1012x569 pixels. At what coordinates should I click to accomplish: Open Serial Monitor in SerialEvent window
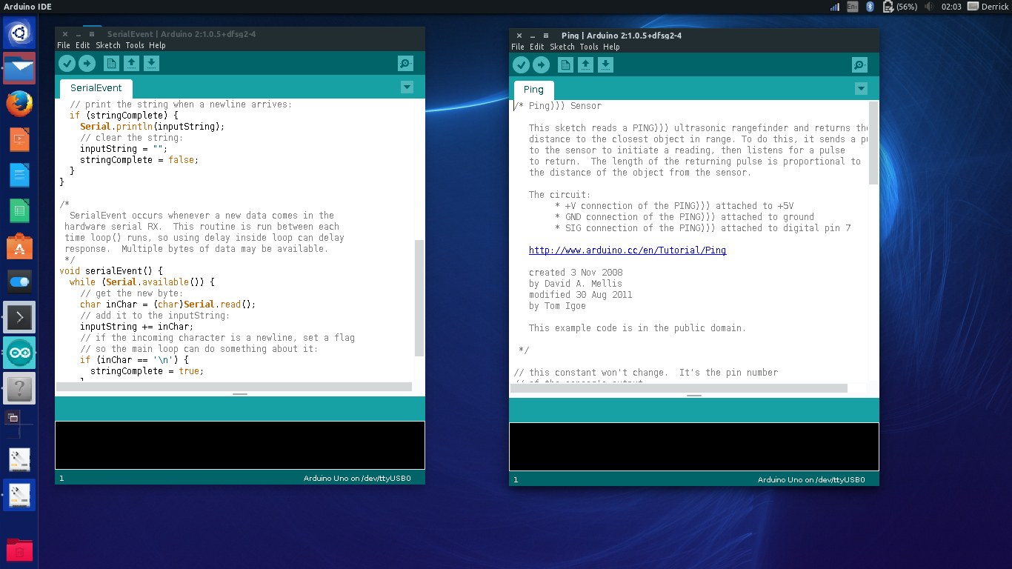click(405, 64)
